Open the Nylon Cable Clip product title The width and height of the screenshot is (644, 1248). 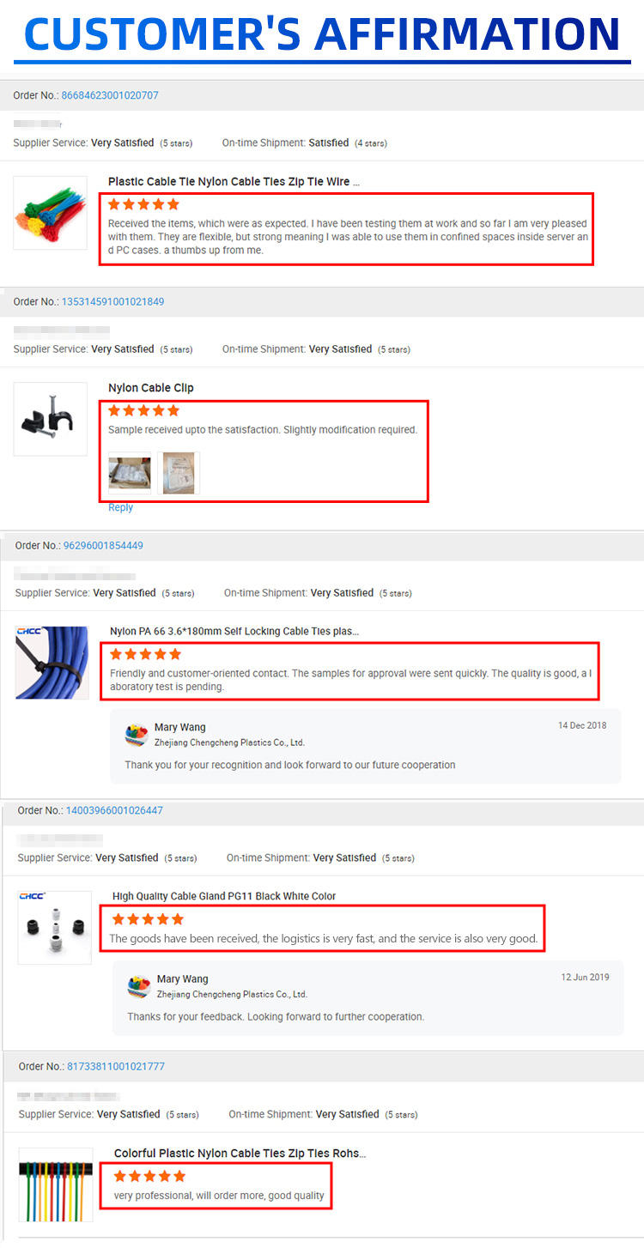[x=151, y=388]
